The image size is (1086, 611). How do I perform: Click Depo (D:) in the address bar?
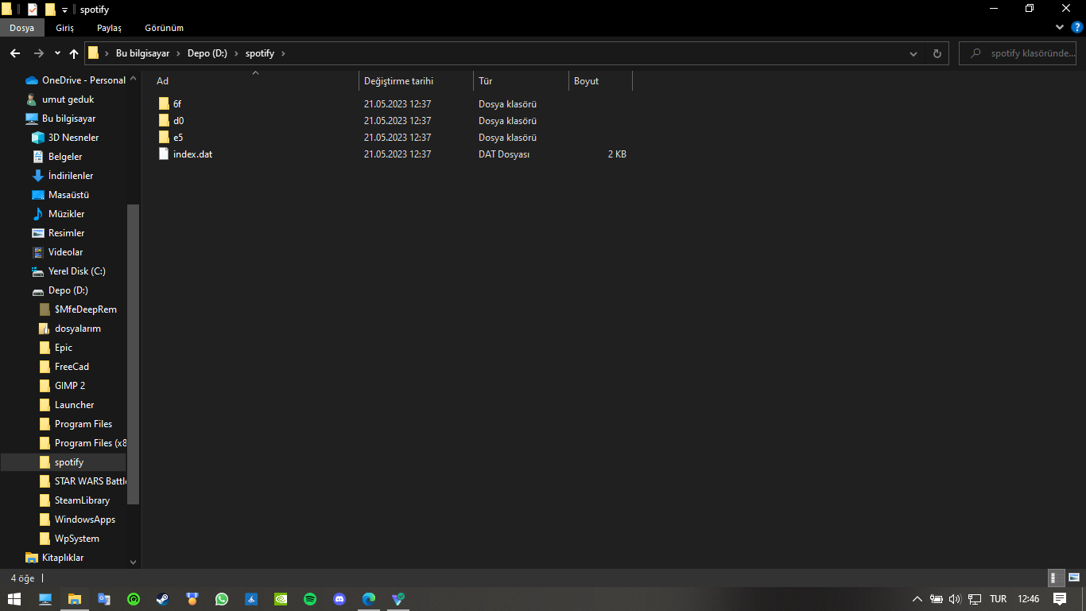pyautogui.click(x=208, y=53)
